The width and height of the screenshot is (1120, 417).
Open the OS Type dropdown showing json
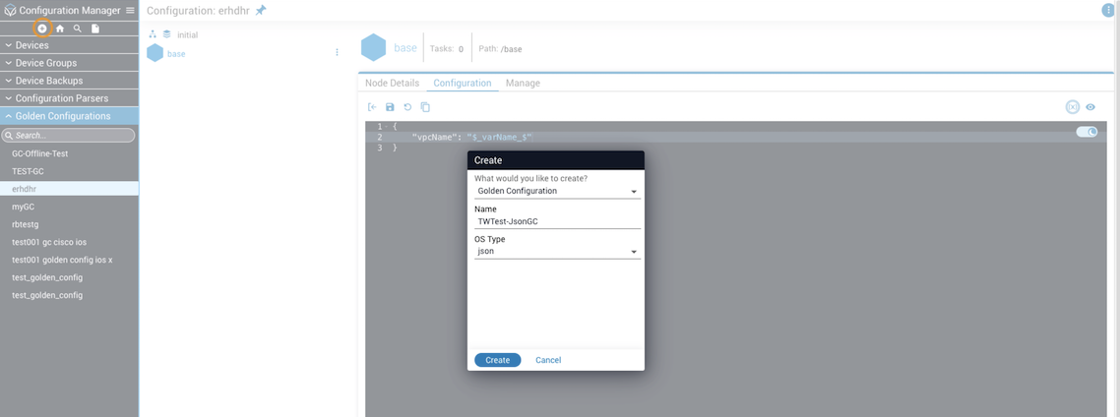click(557, 252)
